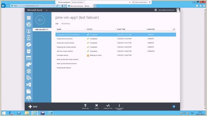Switch to the PROPERTIES tab

point(66,24)
